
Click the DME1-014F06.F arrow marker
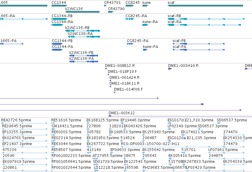coord(115,92)
